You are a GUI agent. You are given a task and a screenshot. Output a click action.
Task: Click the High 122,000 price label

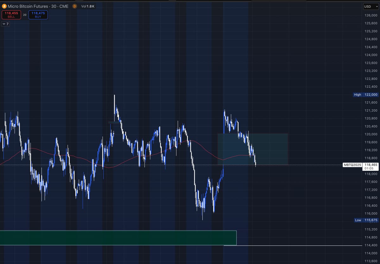tap(366, 95)
